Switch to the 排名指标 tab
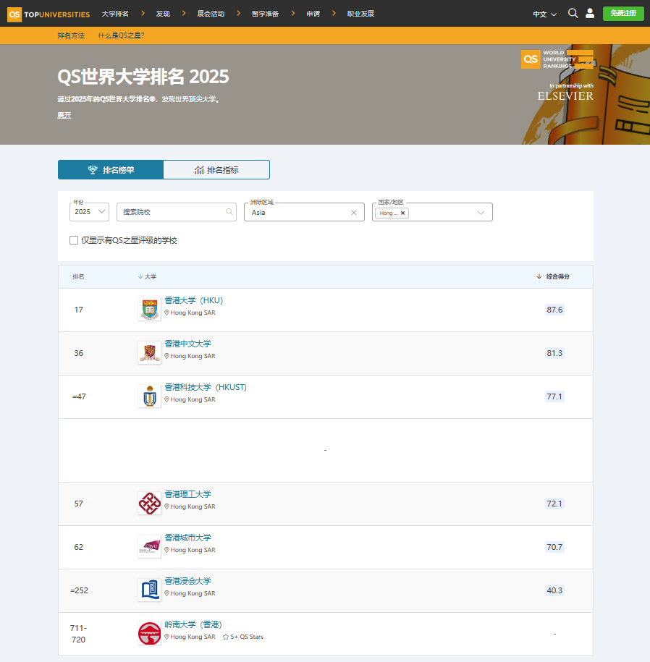Screen dimensions: 650x662 [x=216, y=170]
